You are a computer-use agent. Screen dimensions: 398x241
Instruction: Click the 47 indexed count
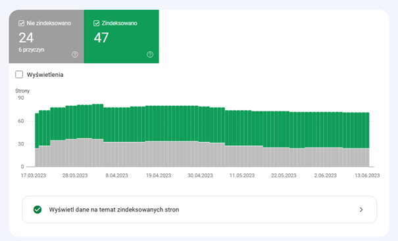click(x=101, y=38)
